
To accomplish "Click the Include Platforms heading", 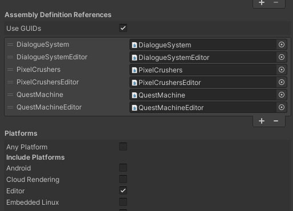I will (x=35, y=157).
